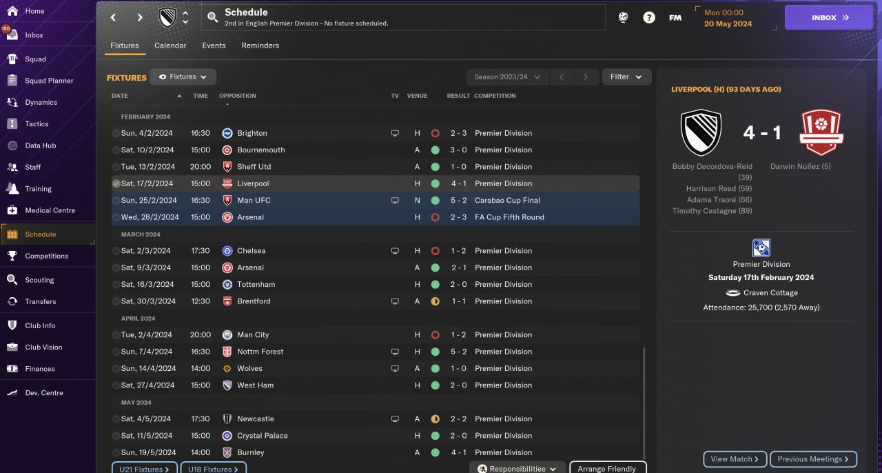
Task: Click the TV icon on Brighton fixture
Action: pyautogui.click(x=395, y=133)
